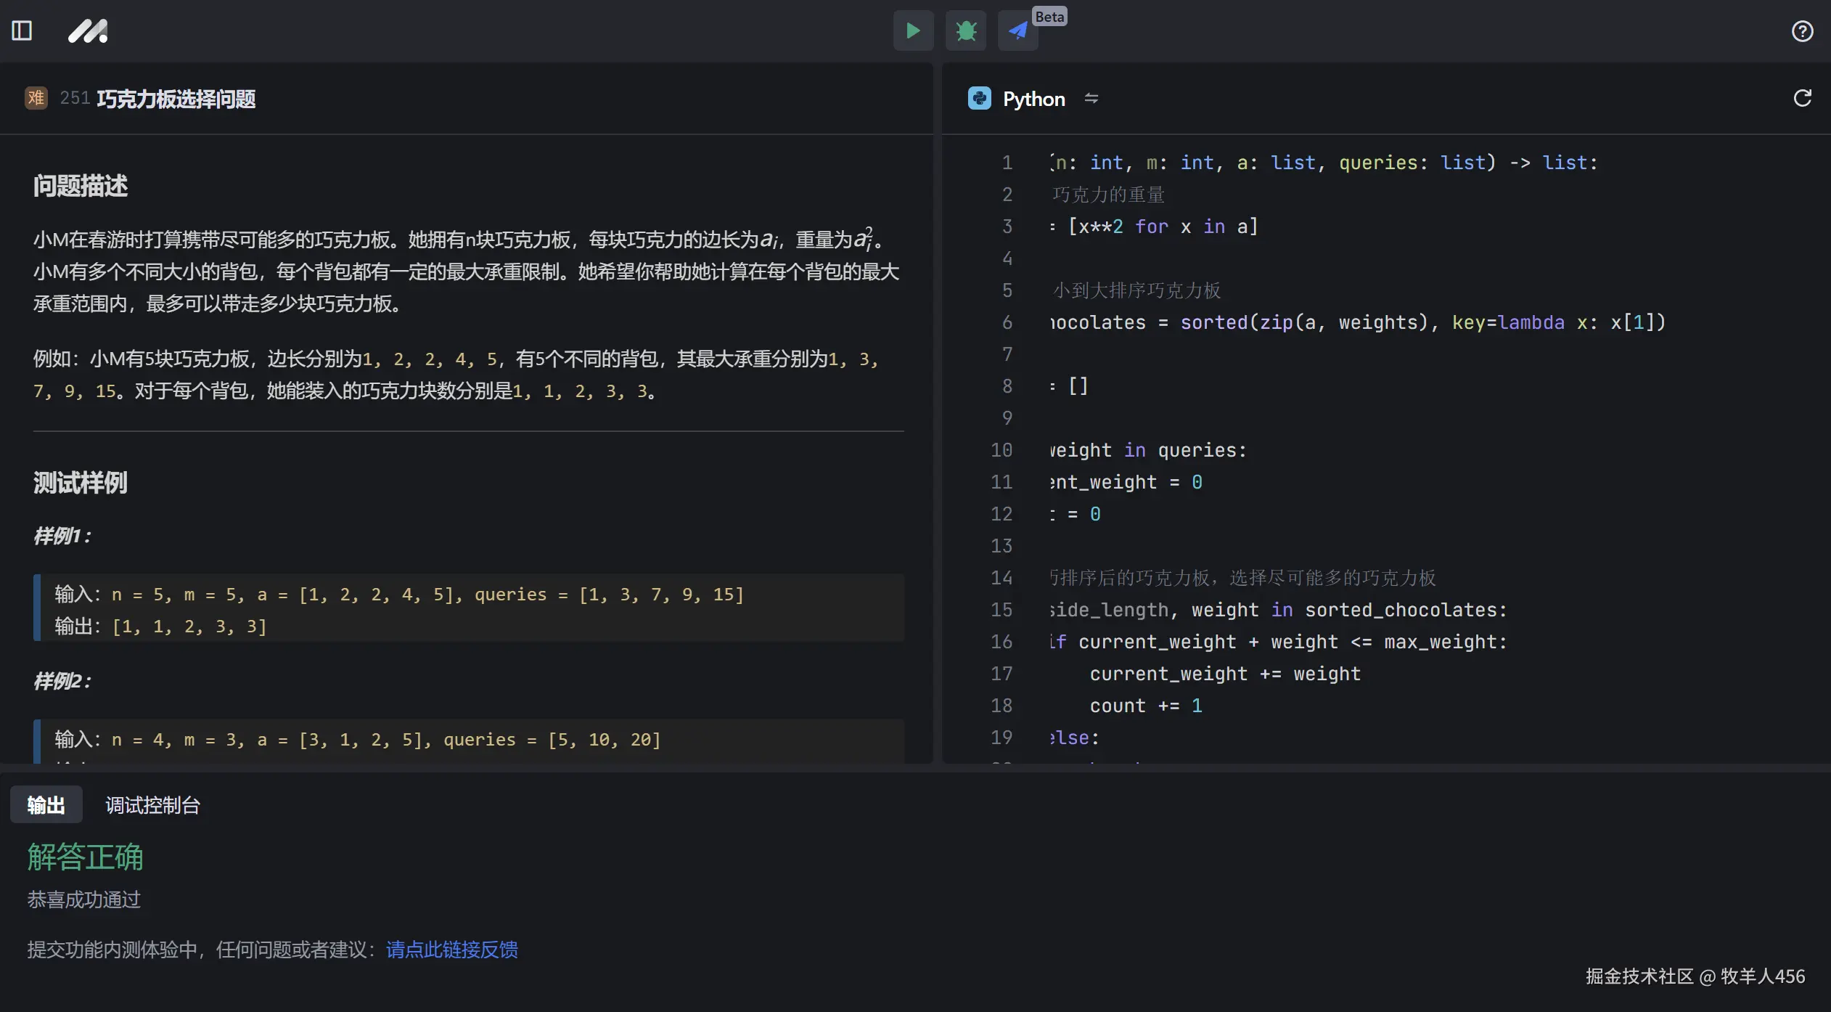
Task: Click the 解答正确 result heading
Action: point(84,857)
